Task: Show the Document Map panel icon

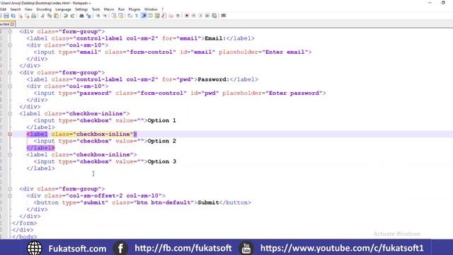Action: tap(157, 16)
